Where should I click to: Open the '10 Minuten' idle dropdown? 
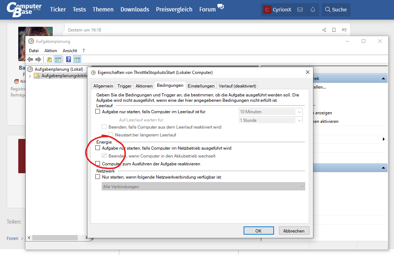pos(271,112)
